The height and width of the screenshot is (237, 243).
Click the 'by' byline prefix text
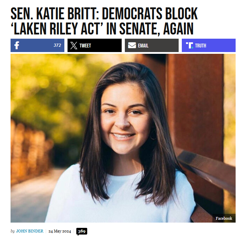(x=13, y=231)
